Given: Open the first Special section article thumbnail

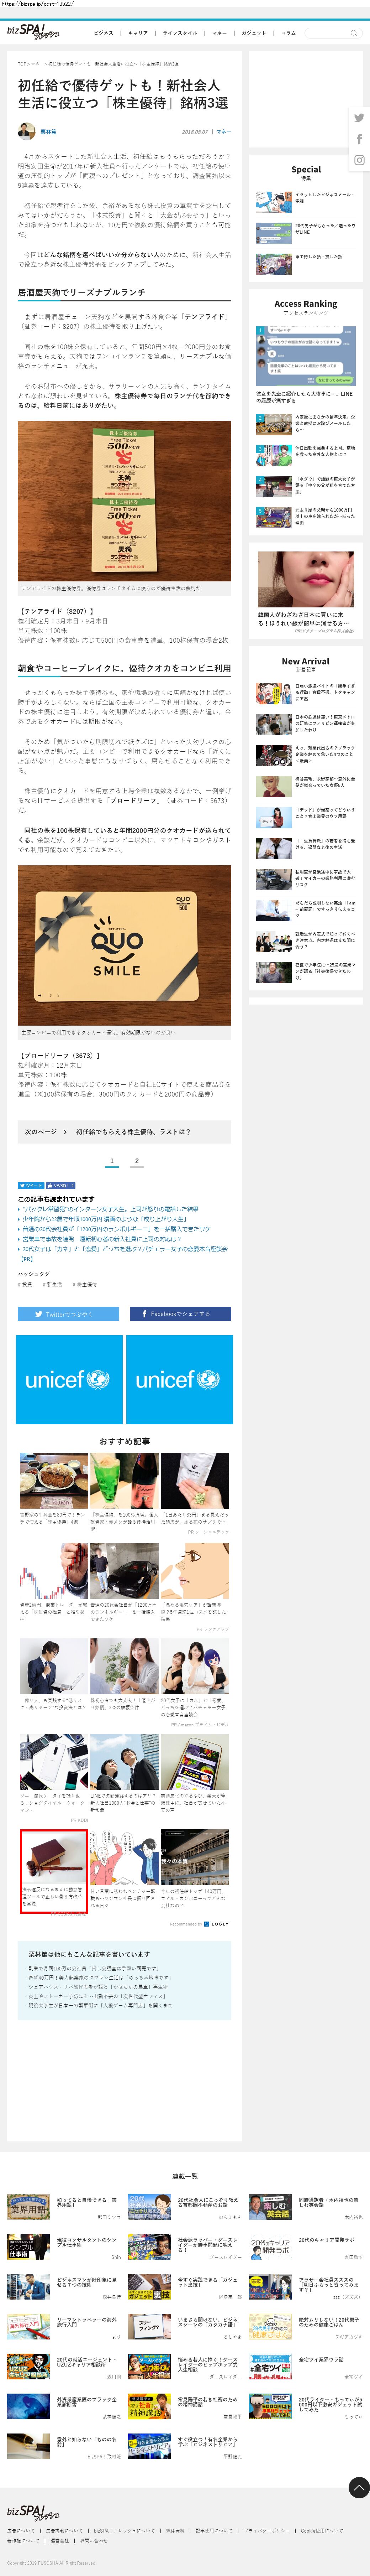Looking at the screenshot, I should (274, 202).
